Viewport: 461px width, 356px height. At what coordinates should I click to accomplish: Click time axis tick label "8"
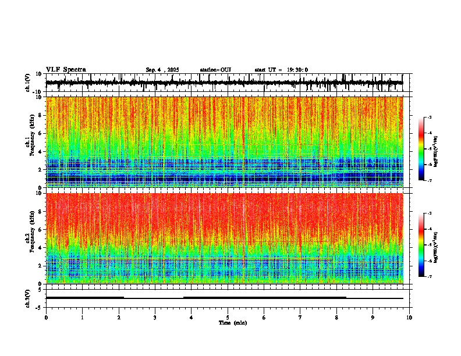coord(336,318)
